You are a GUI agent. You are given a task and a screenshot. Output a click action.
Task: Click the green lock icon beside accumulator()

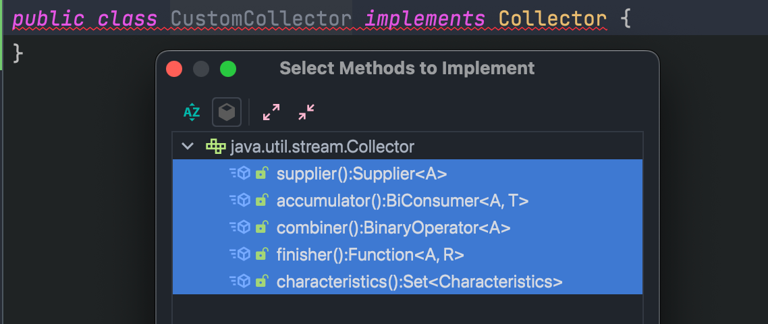[x=262, y=200]
